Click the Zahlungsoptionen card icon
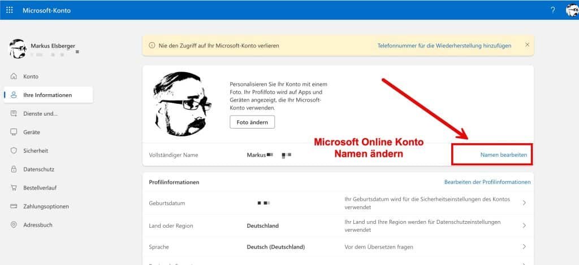This screenshot has width=579, height=265. point(14,206)
